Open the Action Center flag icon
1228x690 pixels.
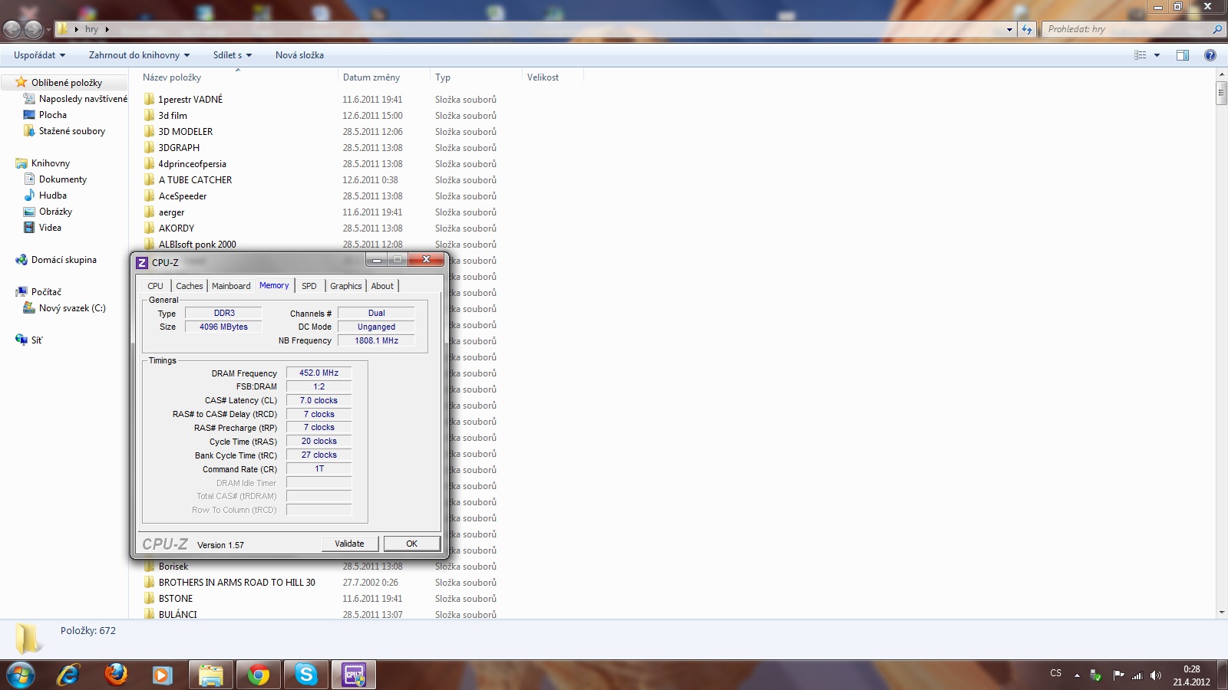1118,675
